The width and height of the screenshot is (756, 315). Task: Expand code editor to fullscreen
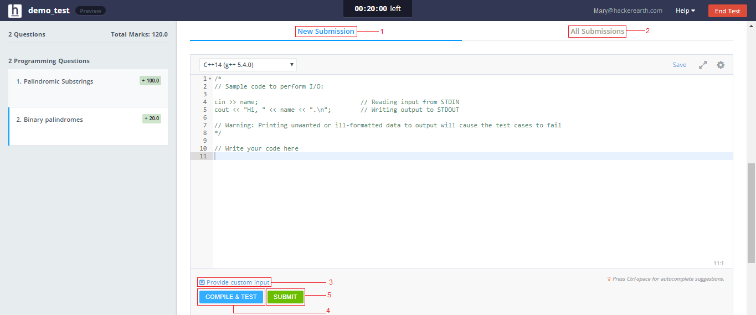pyautogui.click(x=703, y=65)
